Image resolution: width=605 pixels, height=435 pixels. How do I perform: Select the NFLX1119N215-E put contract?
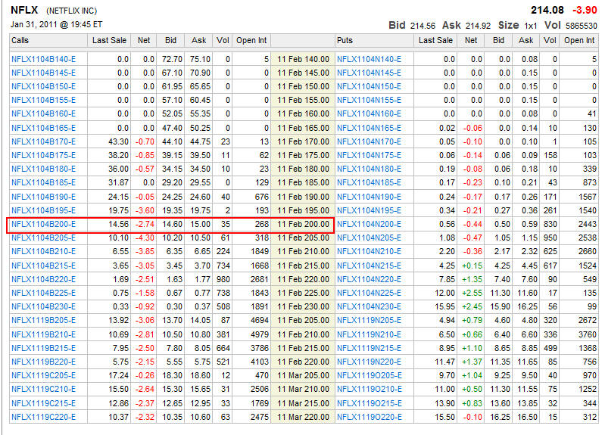pyautogui.click(x=370, y=348)
